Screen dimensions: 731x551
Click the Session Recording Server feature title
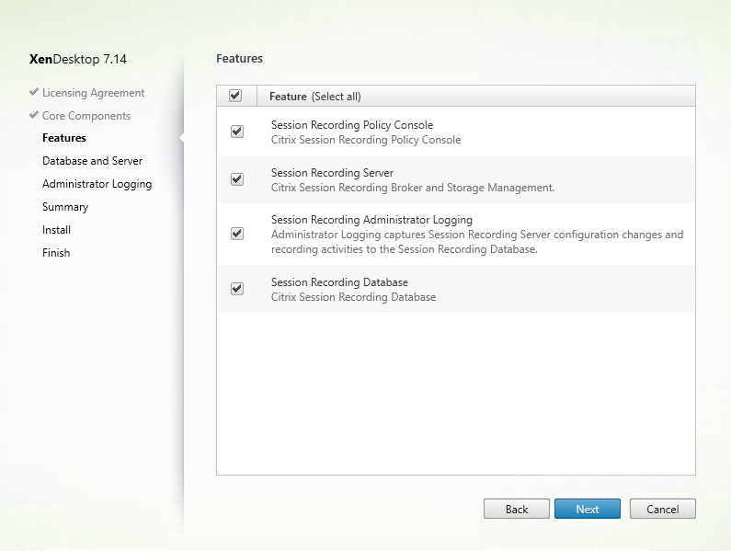(332, 173)
